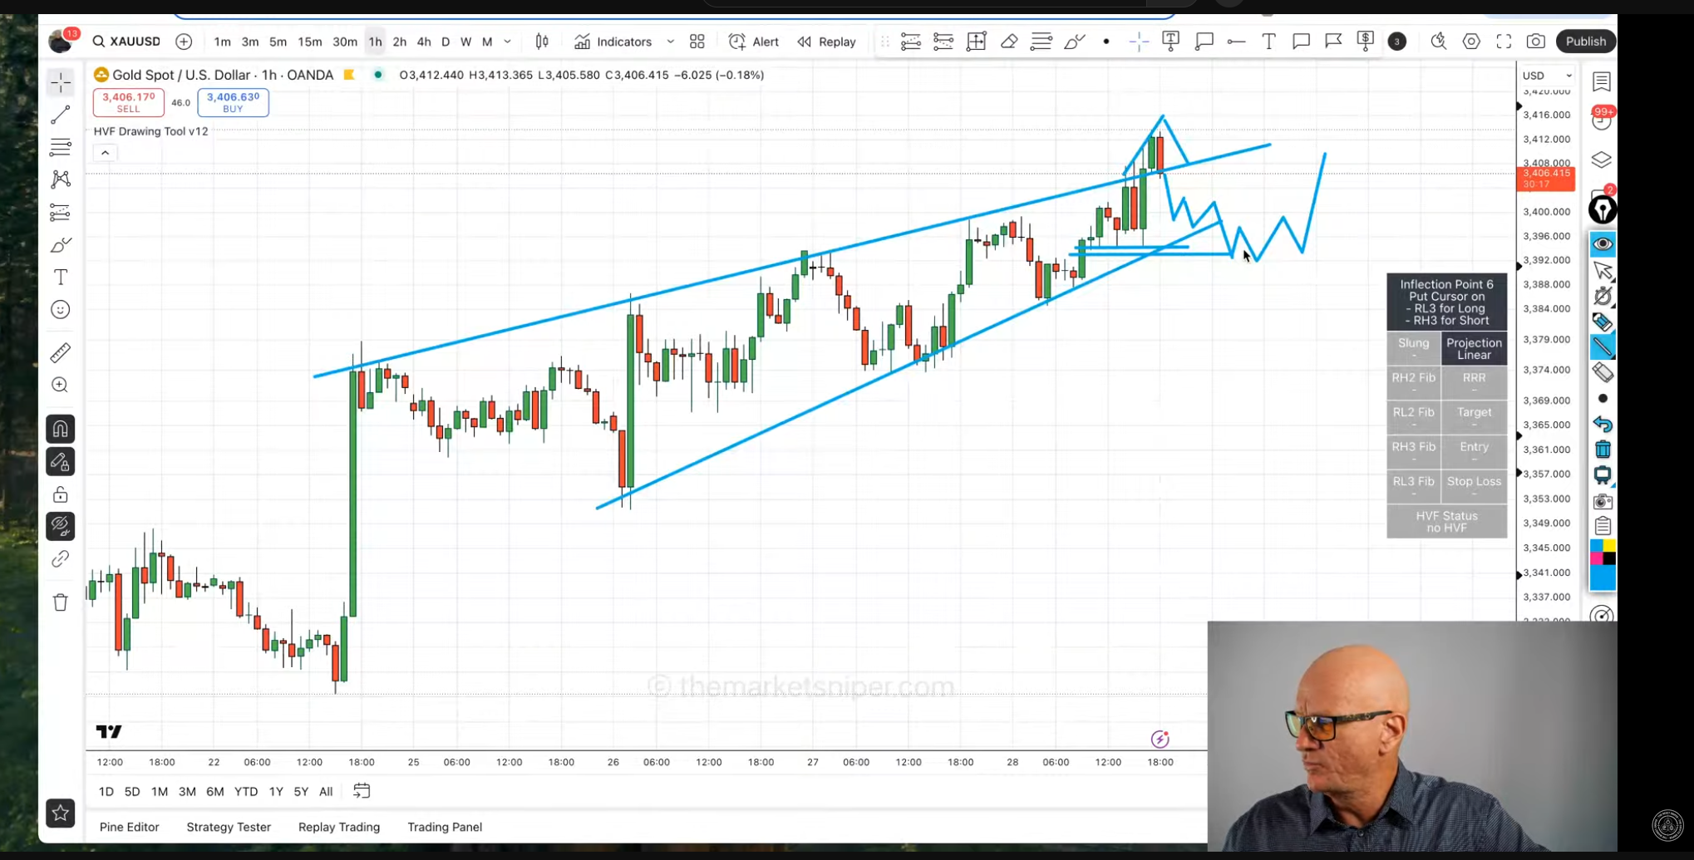The height and width of the screenshot is (860, 1694).
Task: Collapse the indicator legend chevron
Action: coord(105,153)
